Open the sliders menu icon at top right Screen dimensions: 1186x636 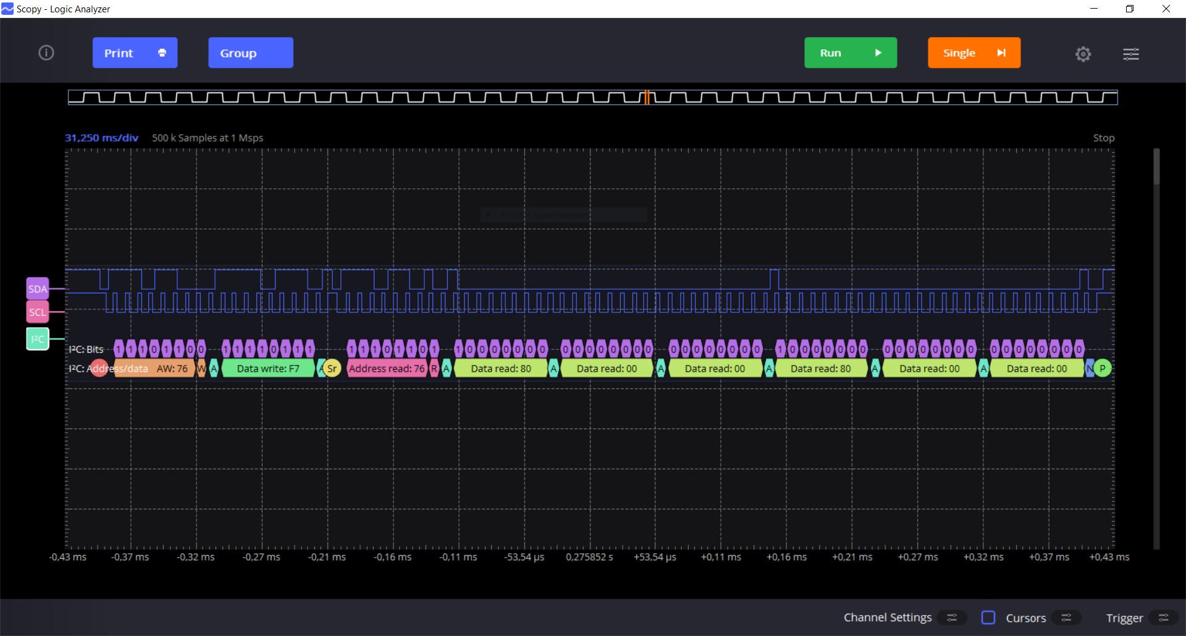[1130, 54]
